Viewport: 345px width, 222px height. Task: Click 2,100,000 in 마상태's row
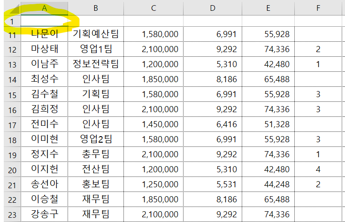click(153, 49)
